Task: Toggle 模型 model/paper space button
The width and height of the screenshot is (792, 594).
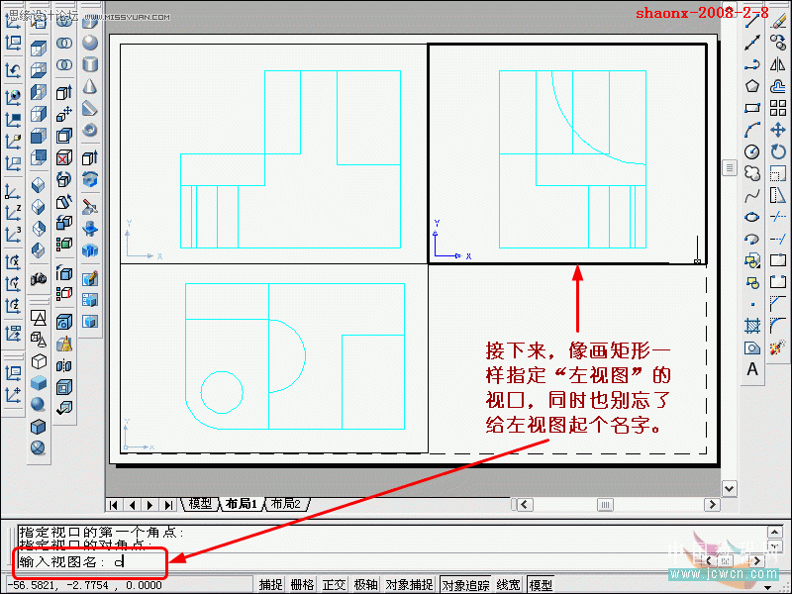Action: 541,585
